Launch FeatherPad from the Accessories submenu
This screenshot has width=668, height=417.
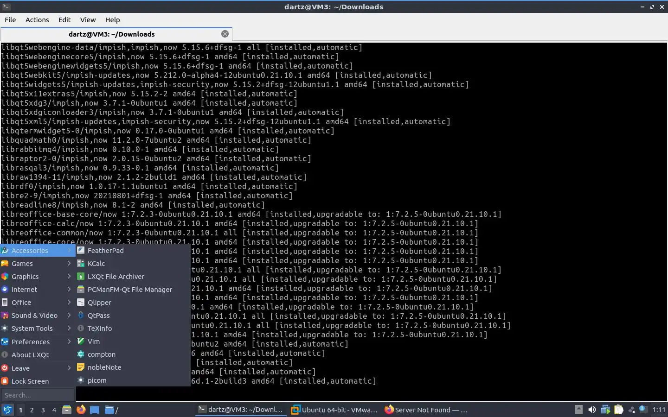click(133, 250)
